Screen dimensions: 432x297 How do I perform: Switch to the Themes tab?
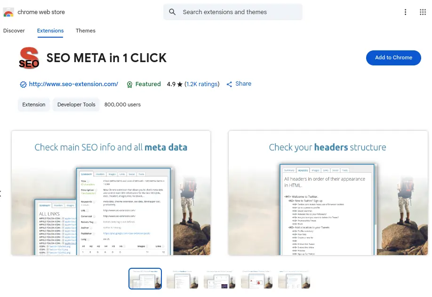pyautogui.click(x=86, y=31)
